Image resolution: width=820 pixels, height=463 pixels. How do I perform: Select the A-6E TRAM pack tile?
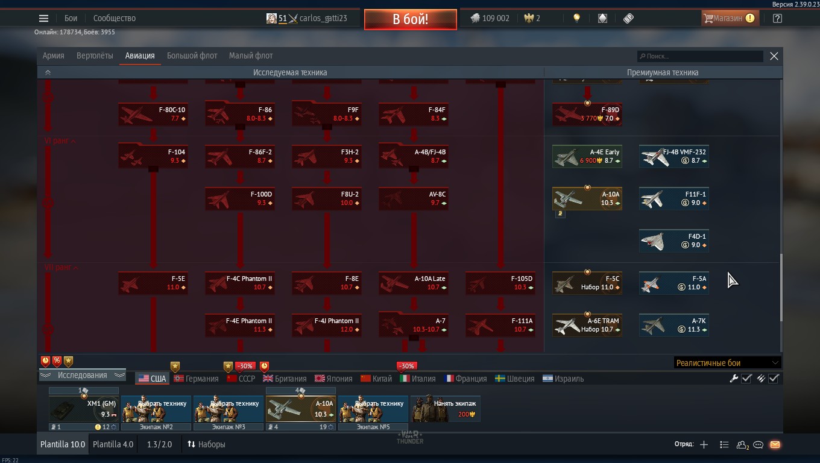(587, 325)
